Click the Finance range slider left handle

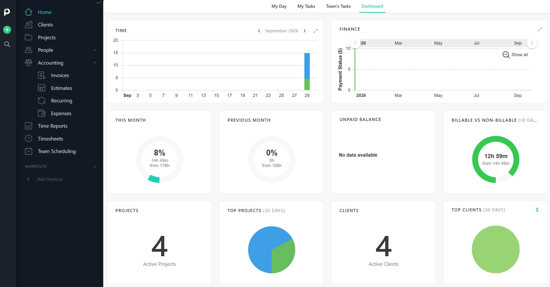355,43
